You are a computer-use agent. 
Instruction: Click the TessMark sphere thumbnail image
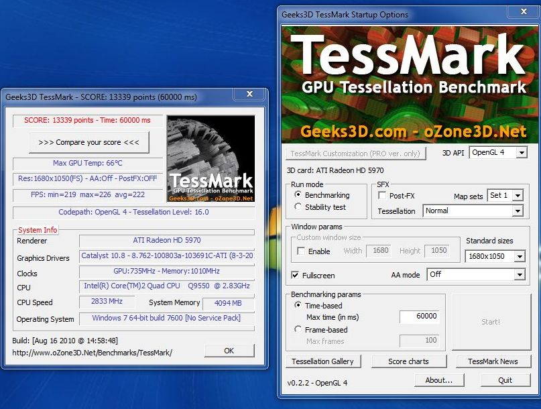point(211,159)
